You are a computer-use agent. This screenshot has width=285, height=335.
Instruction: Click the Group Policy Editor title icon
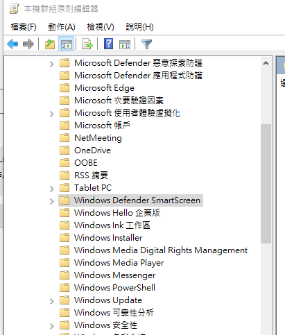14,9
